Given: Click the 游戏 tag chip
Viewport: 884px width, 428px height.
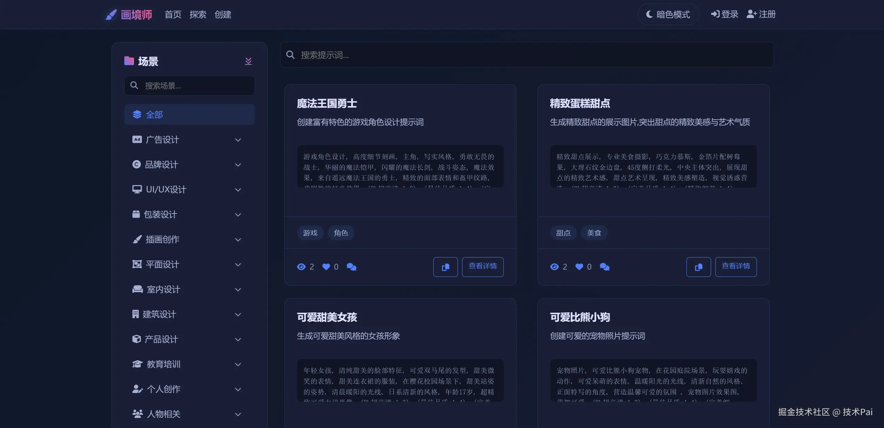Looking at the screenshot, I should [310, 233].
